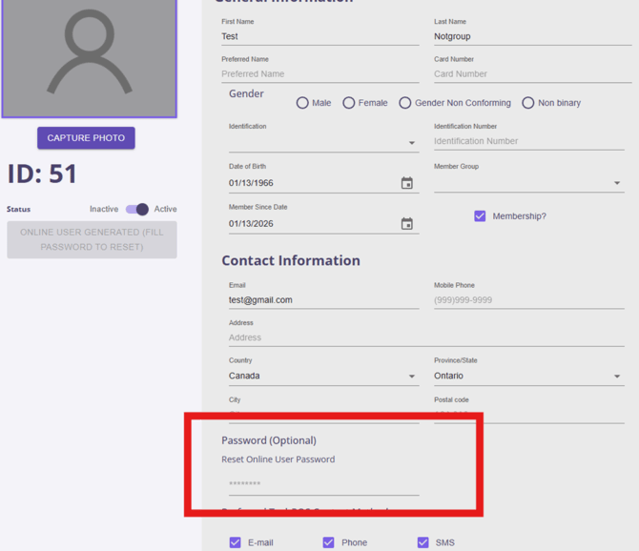The height and width of the screenshot is (551, 639).
Task: Open the Member Since Date calendar picker
Action: (x=406, y=224)
